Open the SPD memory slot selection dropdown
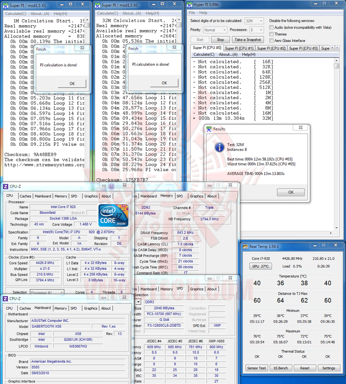This screenshot has width=346, height=384. (x=138, y=302)
